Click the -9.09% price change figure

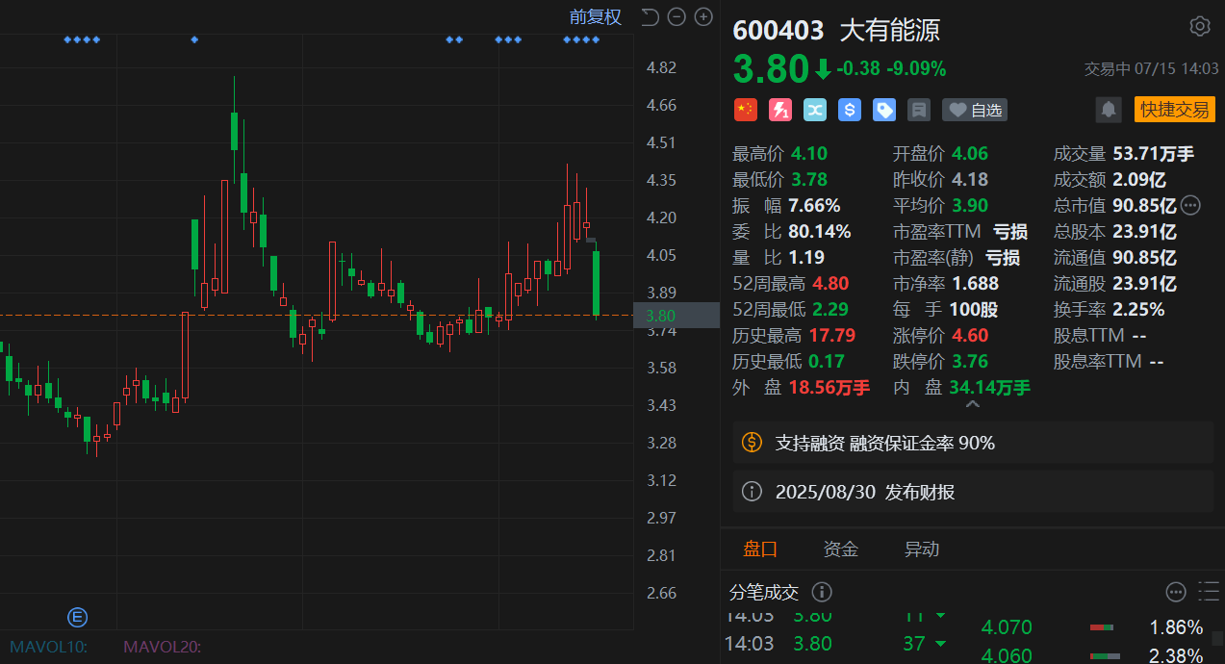(917, 68)
